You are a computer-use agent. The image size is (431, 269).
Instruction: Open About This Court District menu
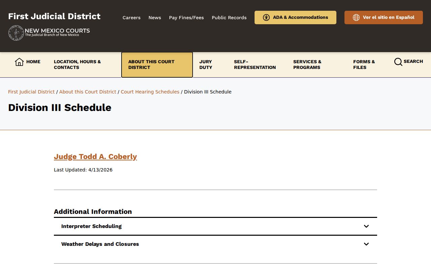click(157, 65)
